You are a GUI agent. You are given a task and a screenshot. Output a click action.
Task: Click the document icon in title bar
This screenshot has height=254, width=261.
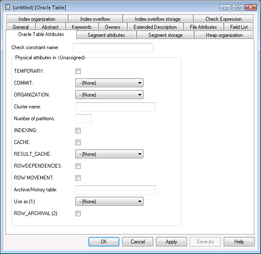(x=7, y=7)
